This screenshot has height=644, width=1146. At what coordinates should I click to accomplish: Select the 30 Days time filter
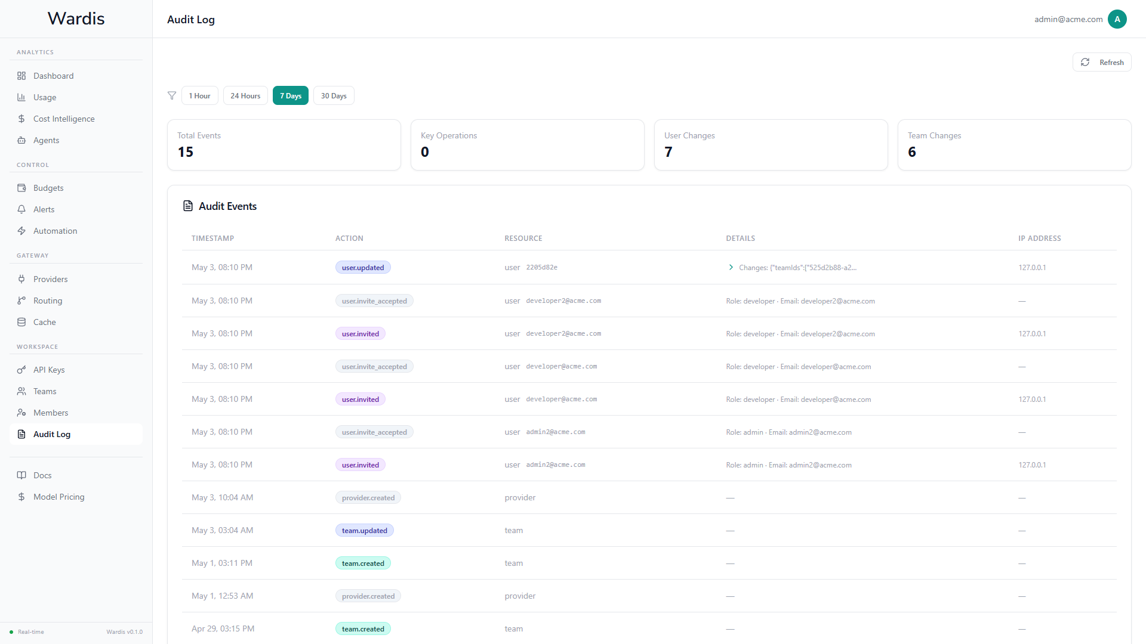coord(334,95)
